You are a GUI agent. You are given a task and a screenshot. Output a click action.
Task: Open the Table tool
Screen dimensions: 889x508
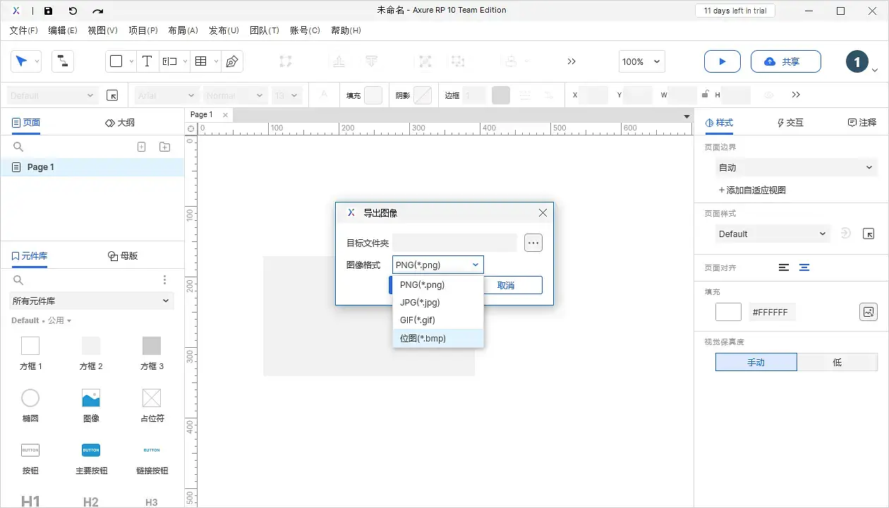click(x=200, y=61)
